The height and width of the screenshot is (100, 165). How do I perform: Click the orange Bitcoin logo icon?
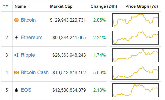pyautogui.click(x=16, y=20)
